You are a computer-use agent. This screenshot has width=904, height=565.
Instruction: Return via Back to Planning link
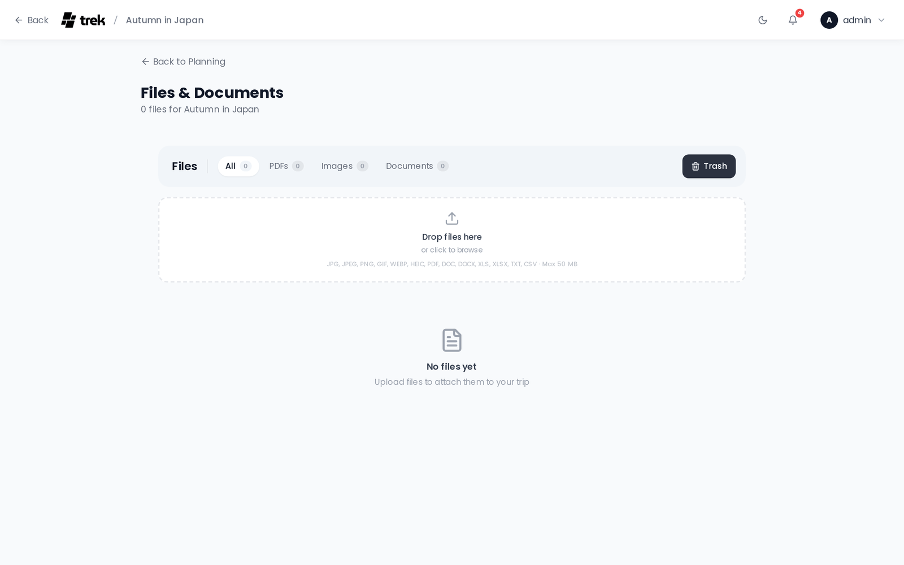point(183,62)
